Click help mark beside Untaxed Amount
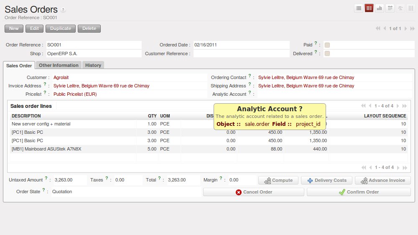The height and width of the screenshot is (235, 418). pos(46,178)
